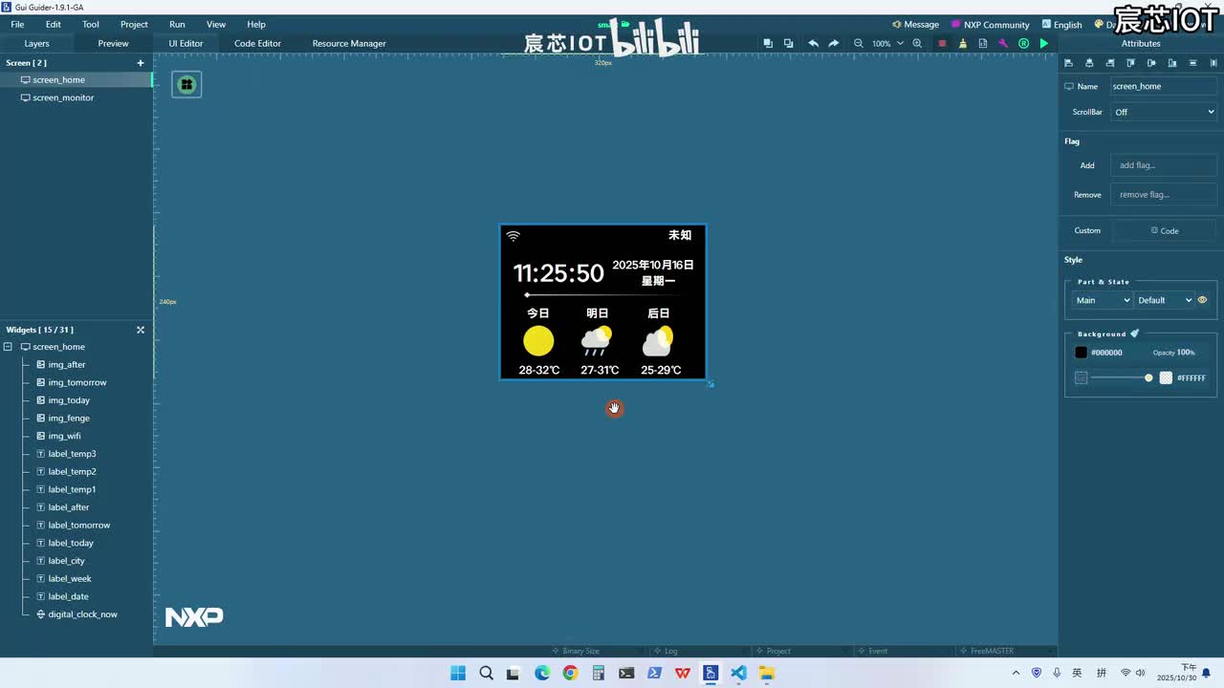Image resolution: width=1224 pixels, height=688 pixels.
Task: Click the Name field containing screen_home
Action: 1164,86
